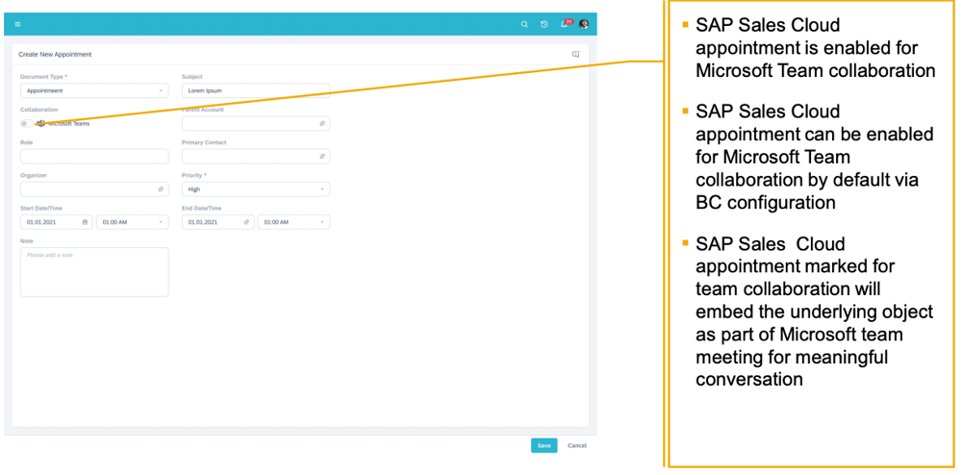Click the Create New Appointment title text
The height and width of the screenshot is (475, 962).
click(55, 55)
